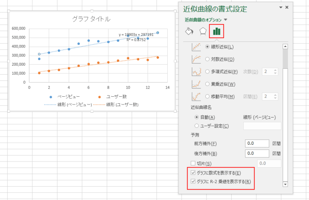Click the 予測 section label
Image resolution: width=309 pixels, height=200 pixels.
coord(195,135)
